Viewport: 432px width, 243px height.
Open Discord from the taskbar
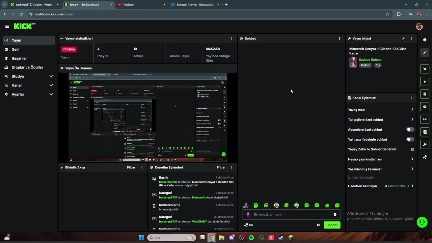click(x=232, y=238)
